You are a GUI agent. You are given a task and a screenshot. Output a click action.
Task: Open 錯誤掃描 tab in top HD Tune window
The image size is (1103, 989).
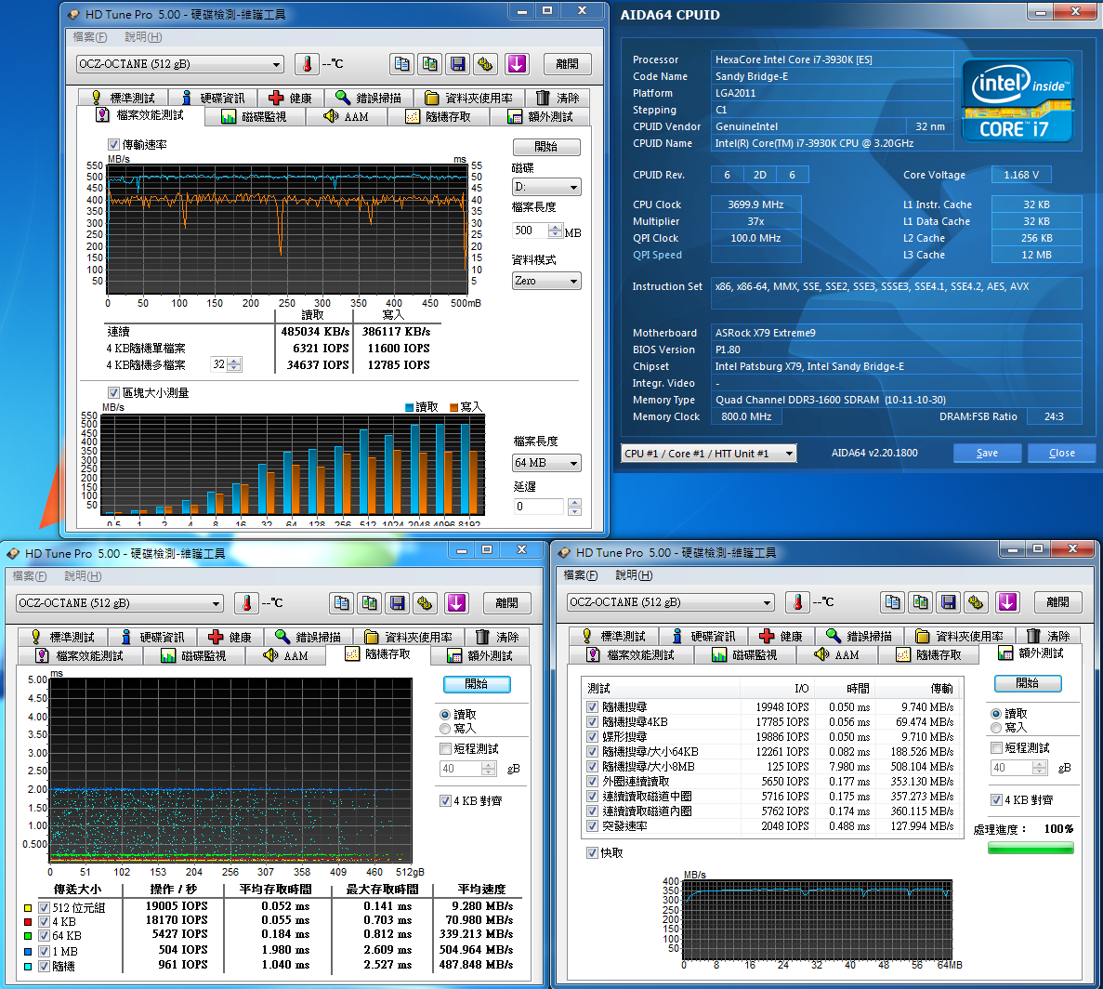coord(369,98)
